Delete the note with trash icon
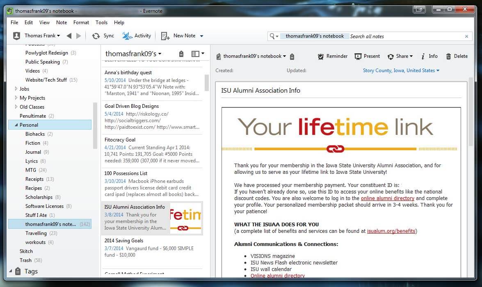The width and height of the screenshot is (482, 287). coord(448,56)
